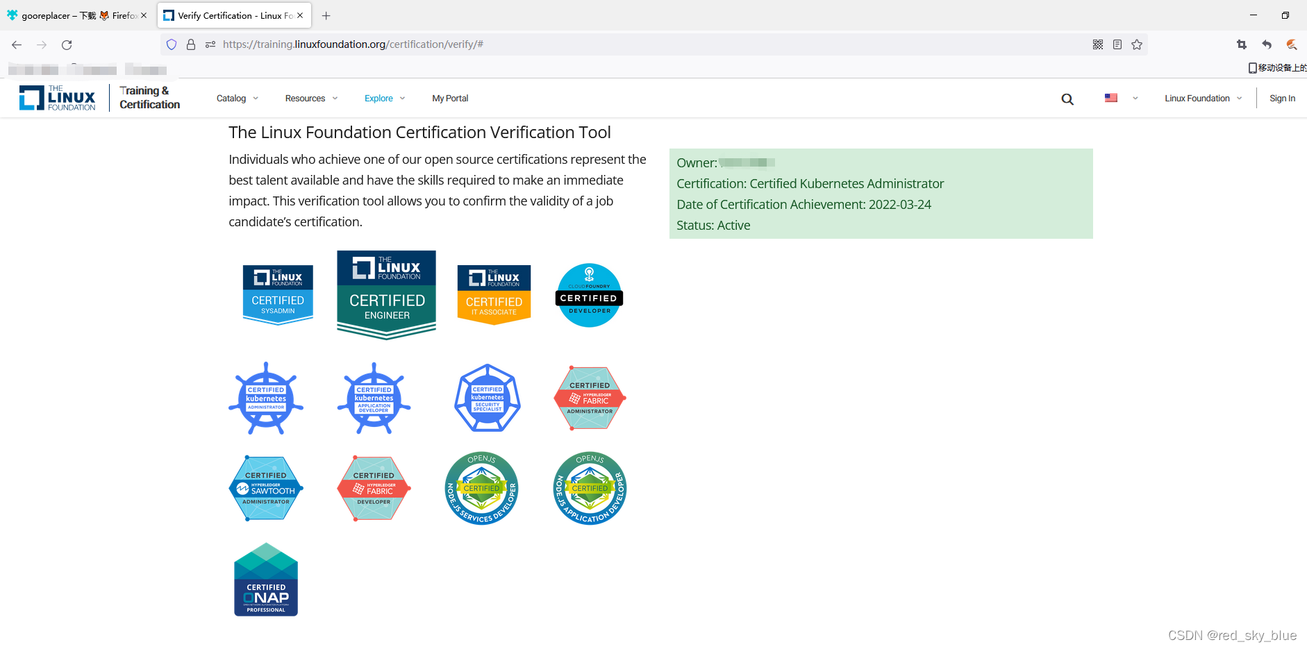Viewport: 1307px width, 649px height.
Task: Open site permissions icon in the address bar
Action: [210, 44]
